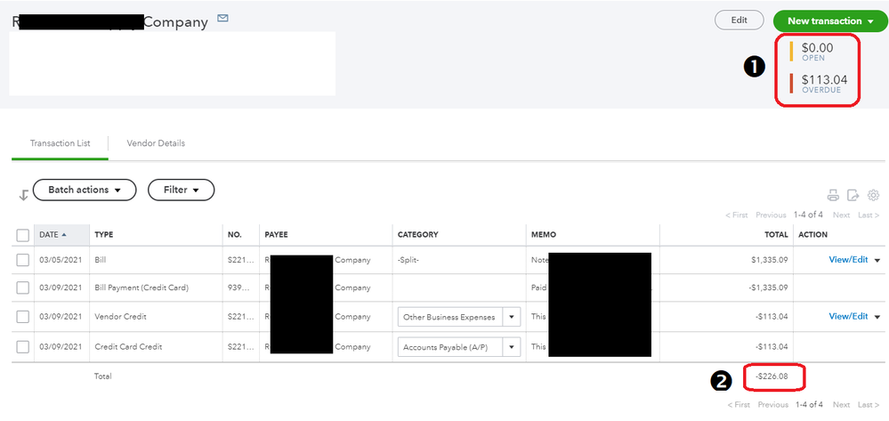Image resolution: width=889 pixels, height=421 pixels.
Task: Click the 03/05/2021 date cell
Action: point(61,260)
